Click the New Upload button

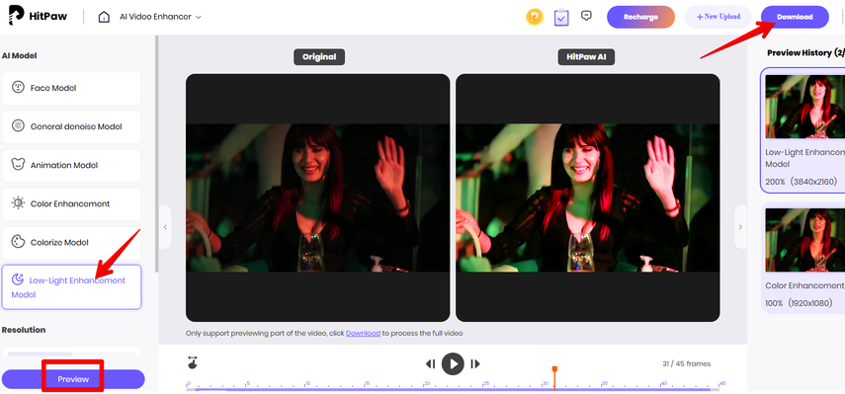(718, 17)
